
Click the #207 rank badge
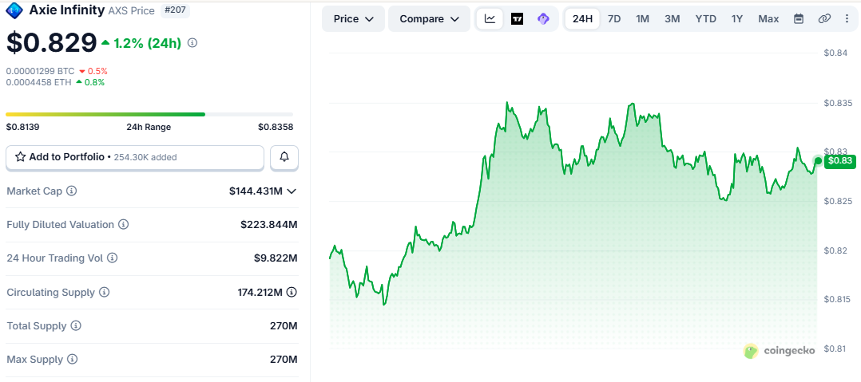[x=175, y=10]
